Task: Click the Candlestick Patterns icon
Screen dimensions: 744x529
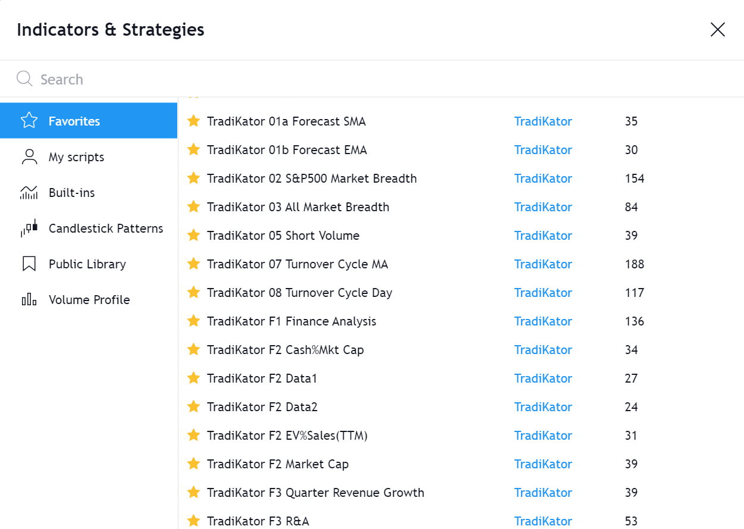Action: [29, 228]
